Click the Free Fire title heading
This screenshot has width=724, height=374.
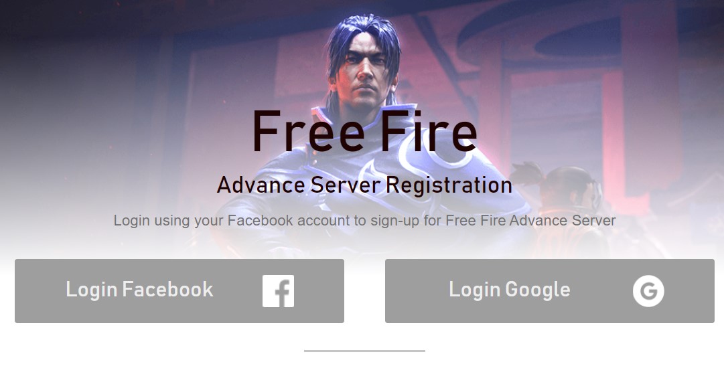tap(364, 132)
